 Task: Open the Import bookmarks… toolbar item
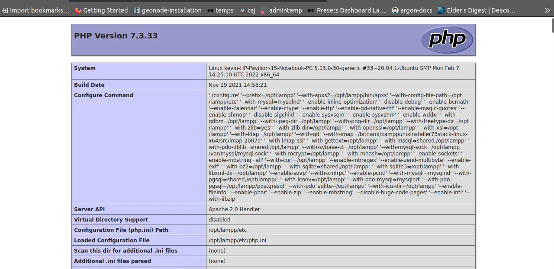coord(35,10)
